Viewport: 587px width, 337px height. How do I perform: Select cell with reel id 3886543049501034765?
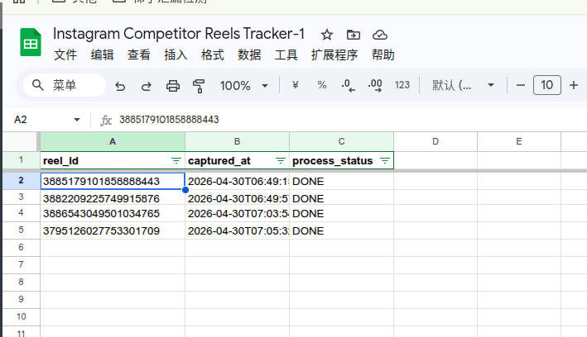(113, 213)
